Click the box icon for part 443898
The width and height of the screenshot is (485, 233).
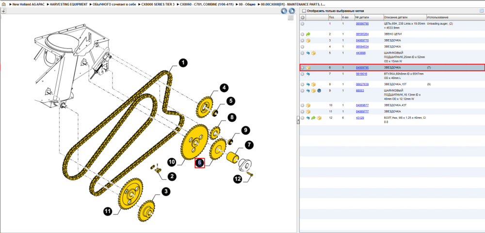tap(313, 53)
